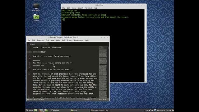Click line 'Now this should be for our 2nd commit!'

[53, 70]
